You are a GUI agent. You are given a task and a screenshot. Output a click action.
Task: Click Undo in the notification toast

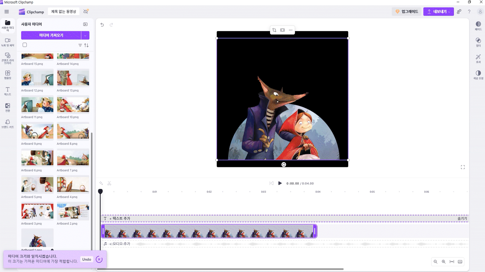tap(87, 259)
